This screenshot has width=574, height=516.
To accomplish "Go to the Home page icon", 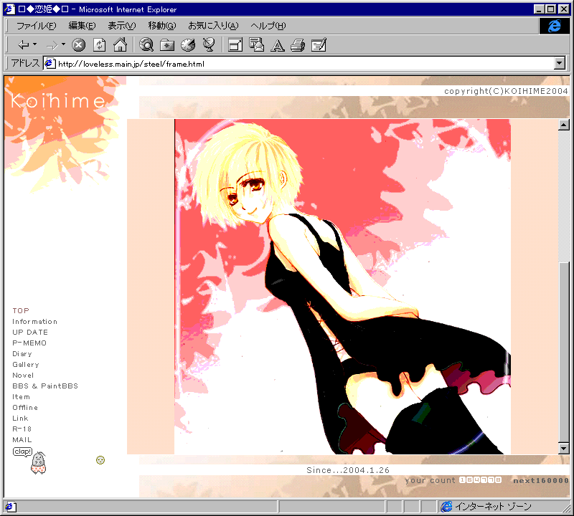I will (120, 45).
